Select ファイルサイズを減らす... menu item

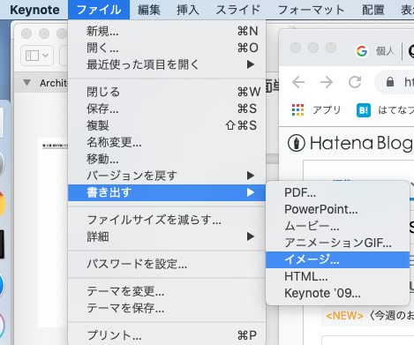tap(167, 220)
